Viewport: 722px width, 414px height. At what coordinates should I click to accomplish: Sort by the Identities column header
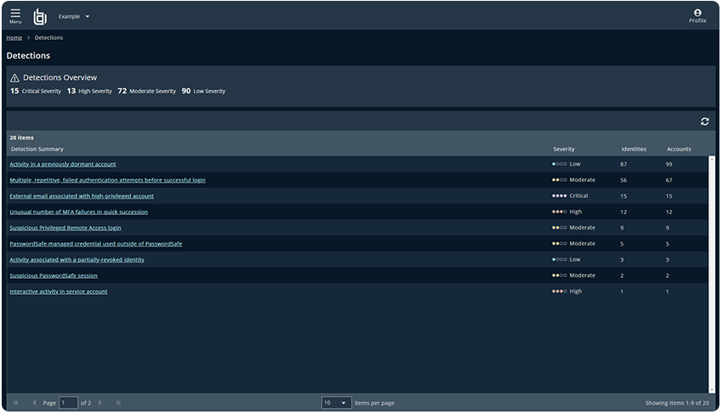click(634, 149)
